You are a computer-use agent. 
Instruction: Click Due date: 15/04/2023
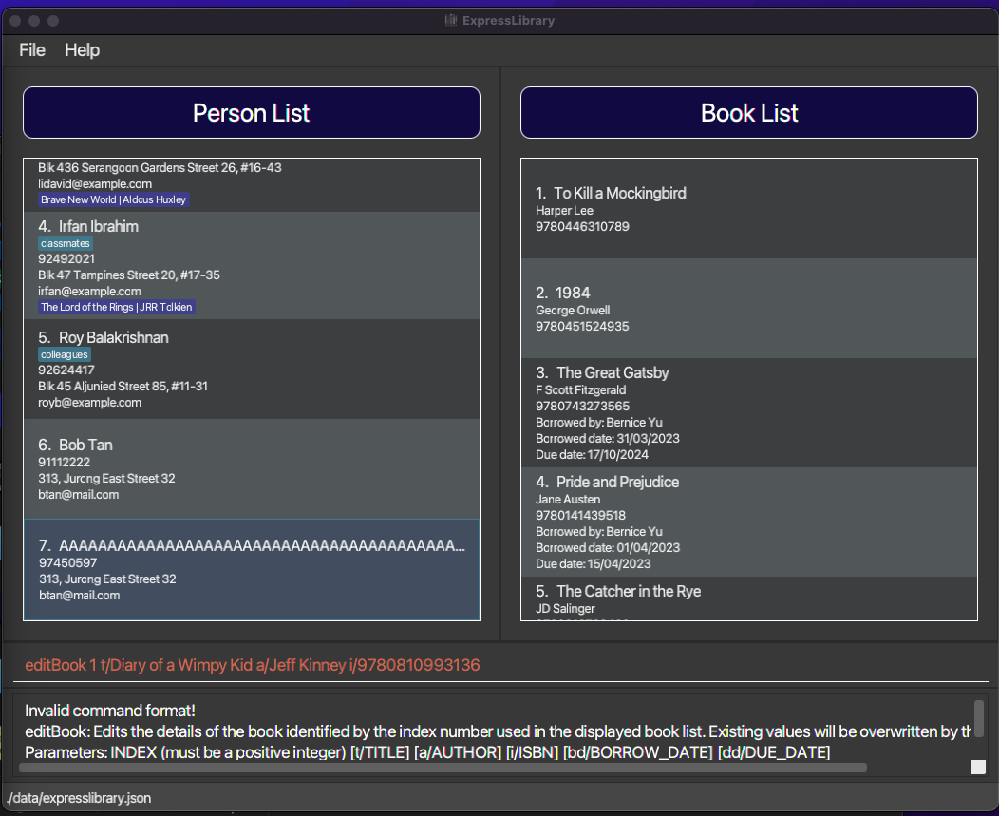tap(594, 563)
